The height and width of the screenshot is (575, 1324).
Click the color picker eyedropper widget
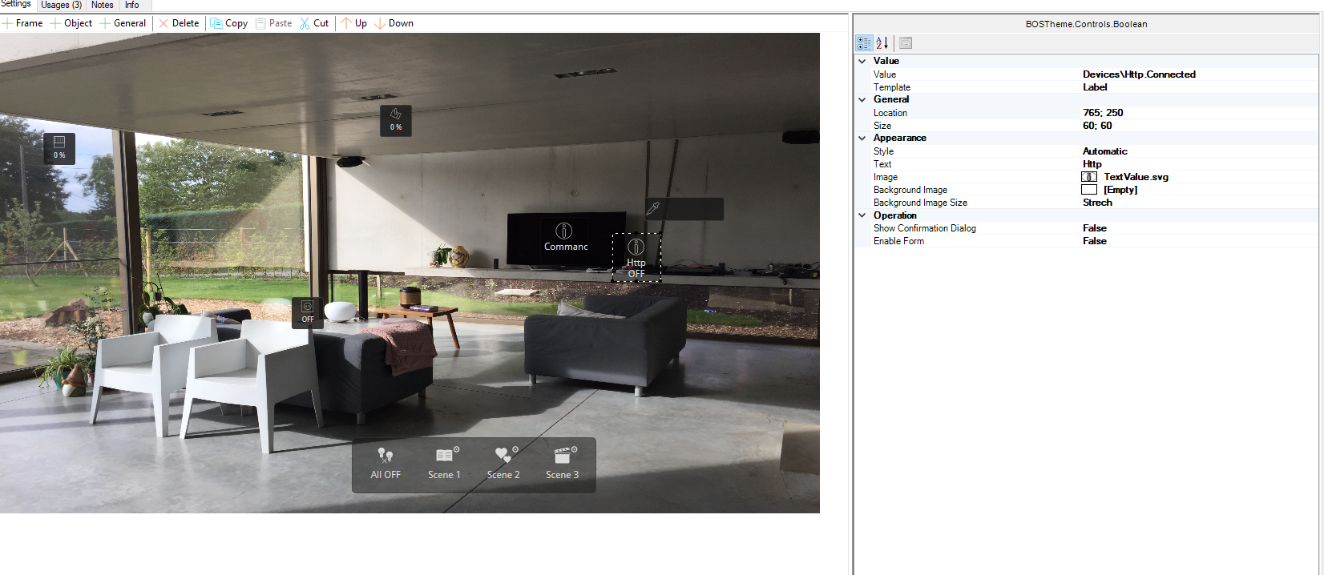tap(653, 208)
